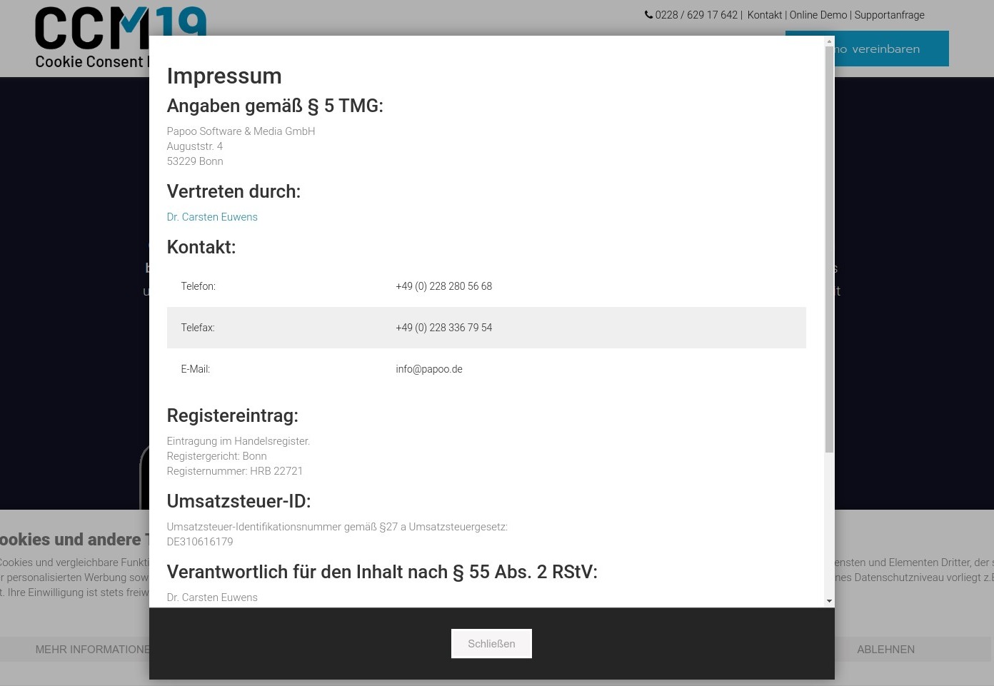Select the Telefon number +49 (0) 228 280 56 68
The image size is (994, 686).
click(x=444, y=286)
